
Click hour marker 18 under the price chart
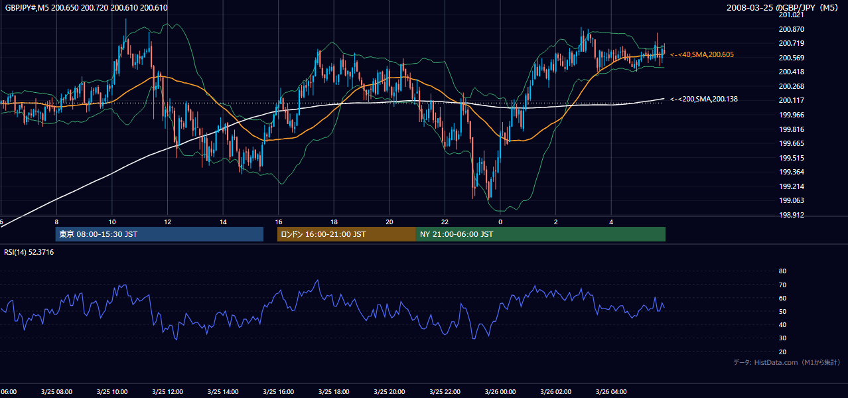point(334,222)
